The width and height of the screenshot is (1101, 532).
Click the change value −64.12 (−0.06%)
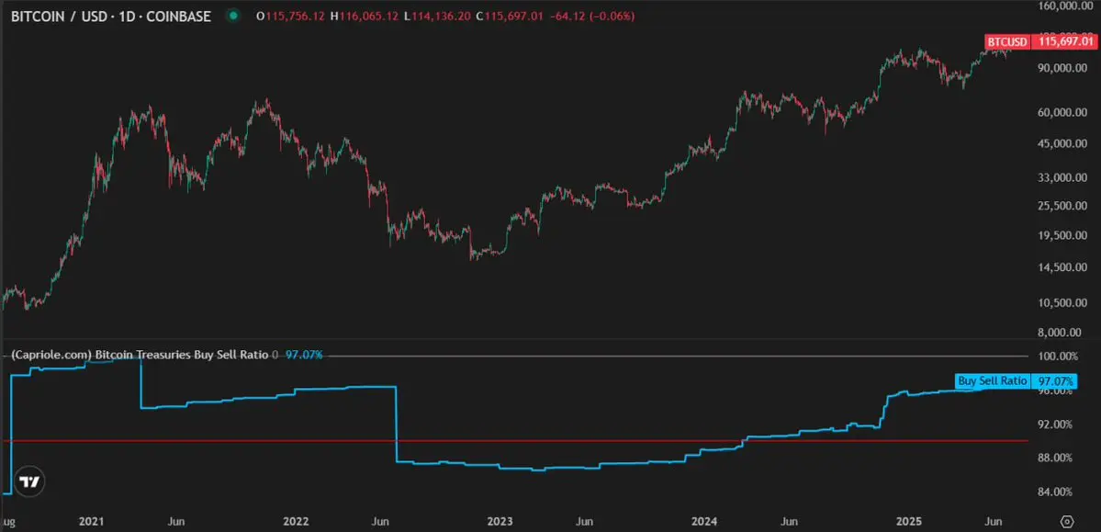pos(593,17)
